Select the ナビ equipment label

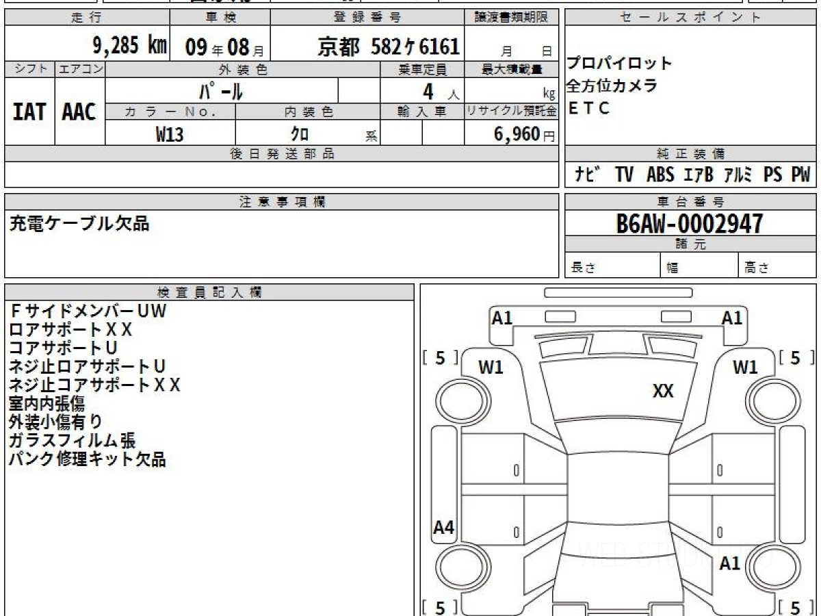[588, 175]
